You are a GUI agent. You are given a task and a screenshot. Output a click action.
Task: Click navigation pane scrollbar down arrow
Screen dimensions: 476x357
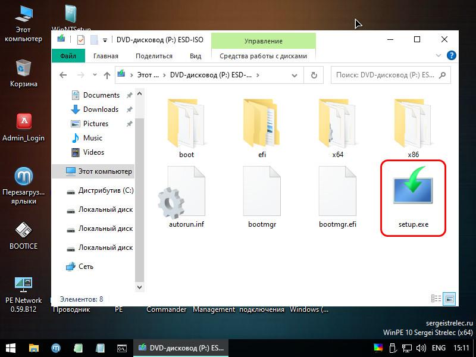(x=139, y=287)
